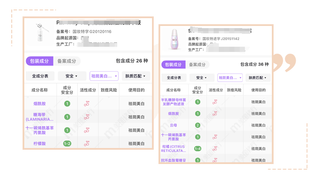Select 包装成分 tab in left product panel
The width and height of the screenshot is (317, 177).
[40, 61]
